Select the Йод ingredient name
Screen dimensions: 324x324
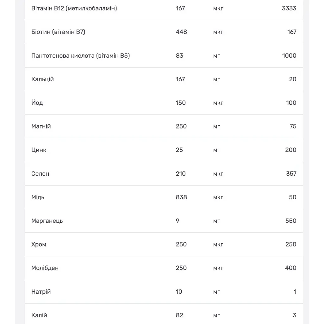pos(37,103)
